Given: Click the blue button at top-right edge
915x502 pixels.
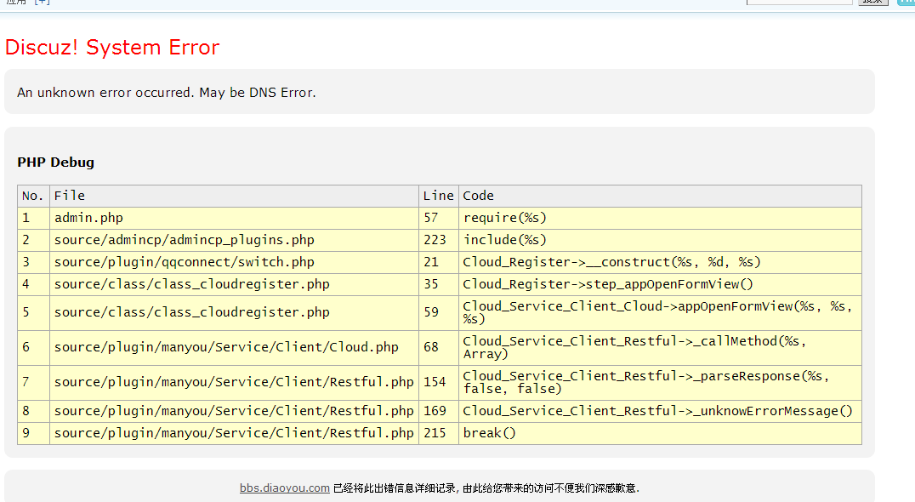Looking at the screenshot, I should (x=906, y=2).
